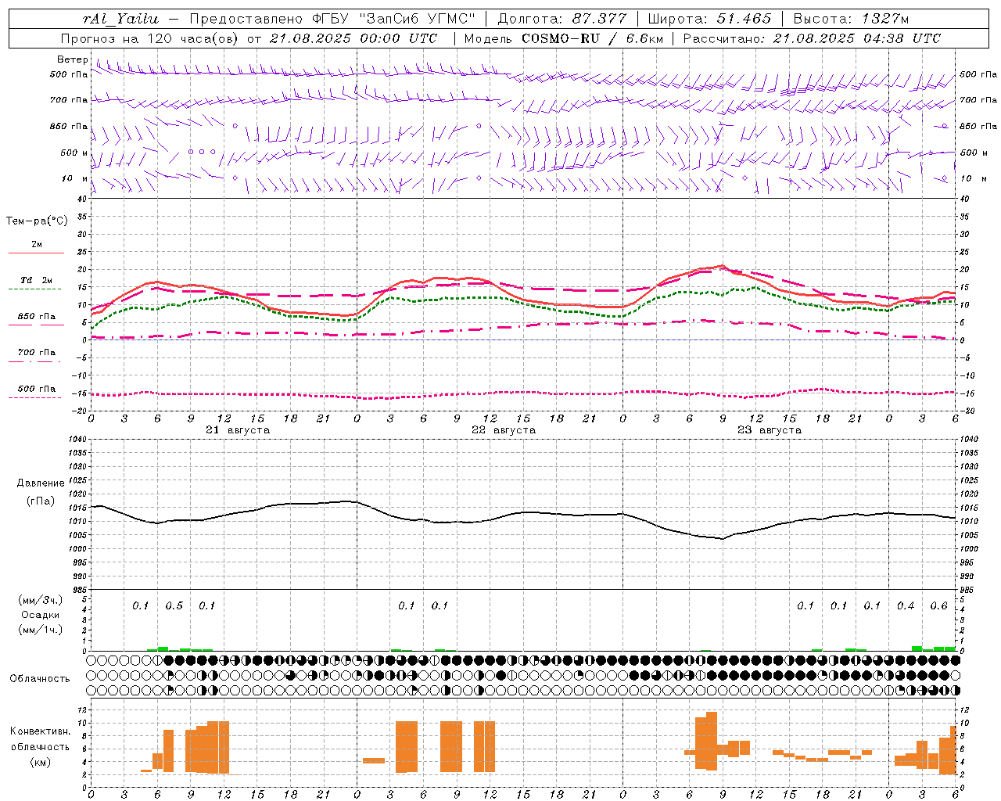Click the 10 м wind level label on left
1001x801 pixels.
[75, 178]
